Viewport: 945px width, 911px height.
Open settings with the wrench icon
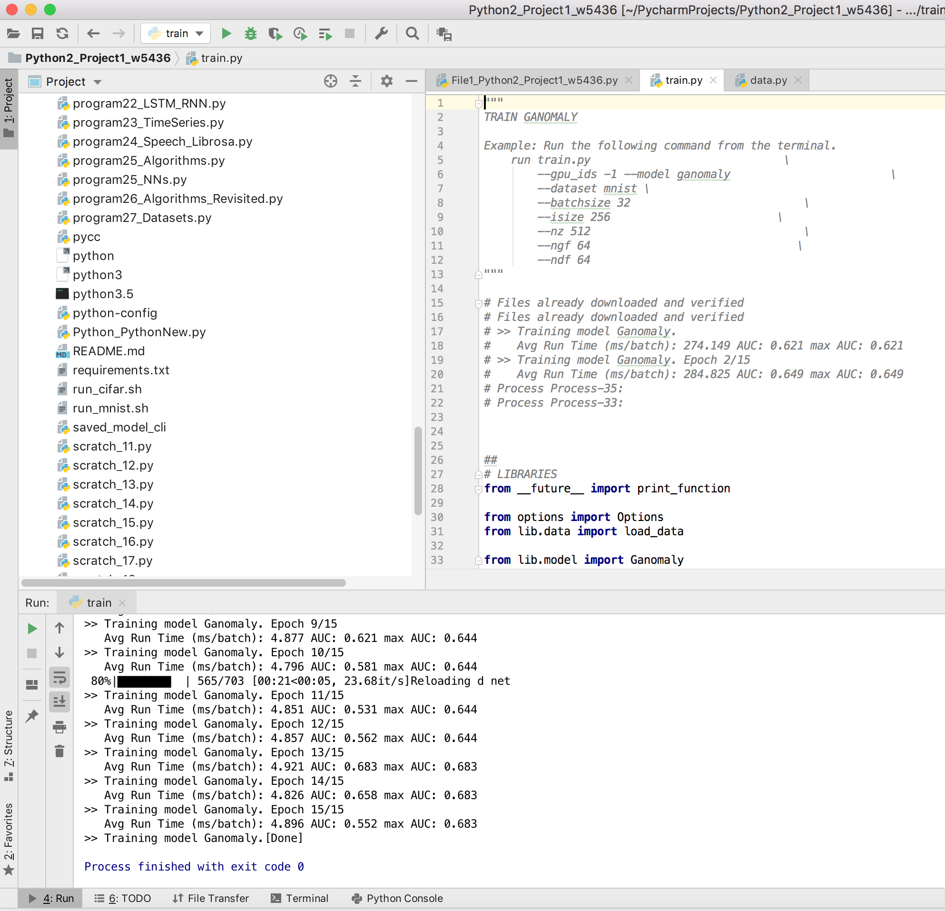pyautogui.click(x=381, y=33)
